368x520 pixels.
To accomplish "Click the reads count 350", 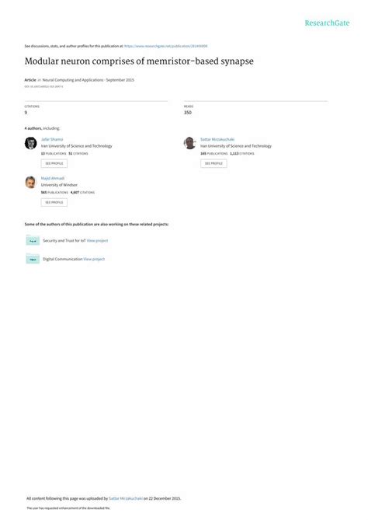I will pyautogui.click(x=188, y=113).
